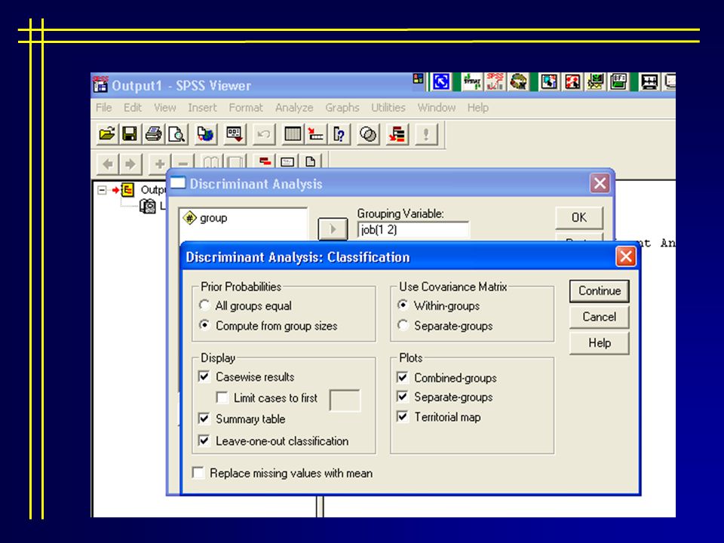Toggle the Casewise results checkbox
The height and width of the screenshot is (543, 724).
pos(204,376)
